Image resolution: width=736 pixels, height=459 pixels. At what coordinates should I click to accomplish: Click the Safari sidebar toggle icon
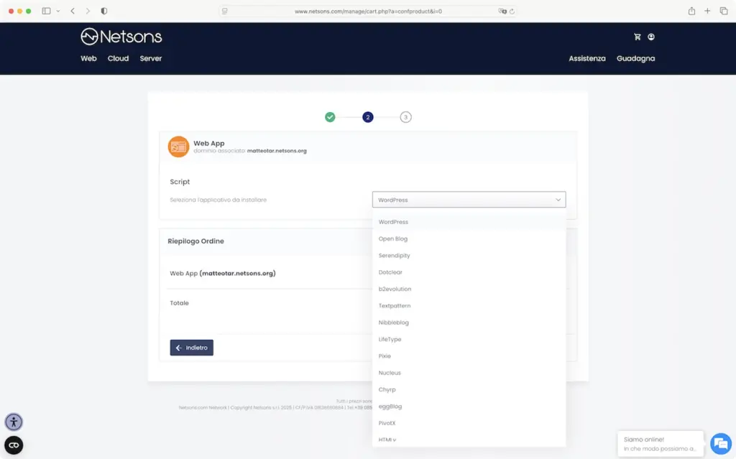tap(47, 11)
